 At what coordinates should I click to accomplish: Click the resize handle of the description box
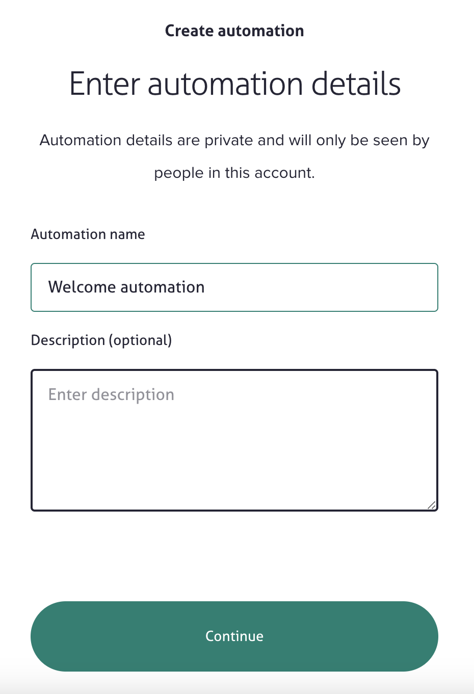[431, 504]
